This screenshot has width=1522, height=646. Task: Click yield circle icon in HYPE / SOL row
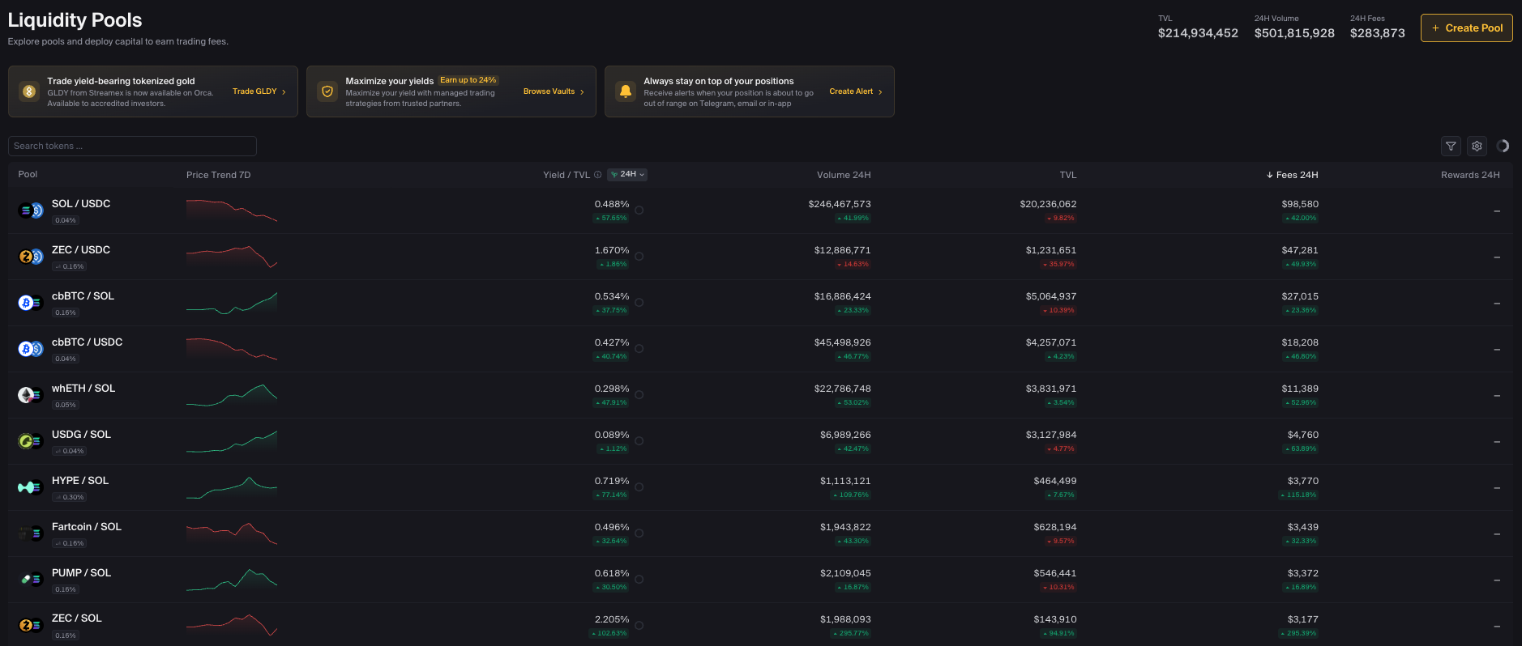pyautogui.click(x=639, y=487)
